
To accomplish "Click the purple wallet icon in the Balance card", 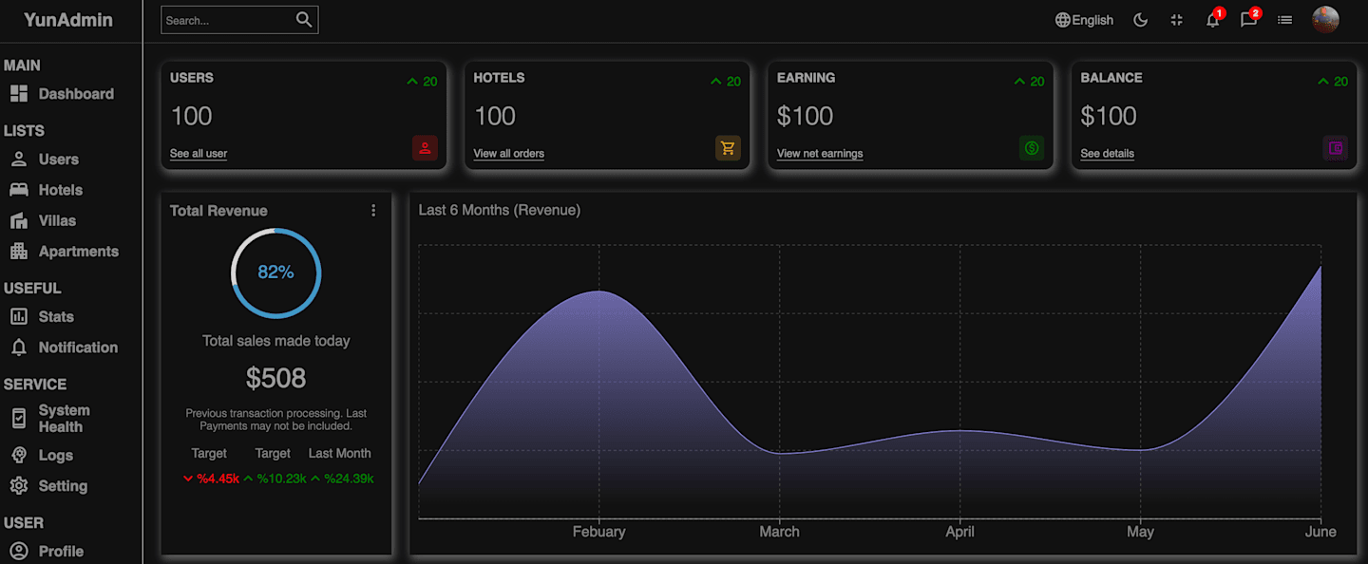I will (1335, 148).
